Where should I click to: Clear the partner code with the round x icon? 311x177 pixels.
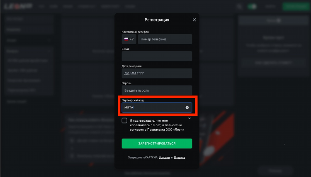tap(187, 108)
